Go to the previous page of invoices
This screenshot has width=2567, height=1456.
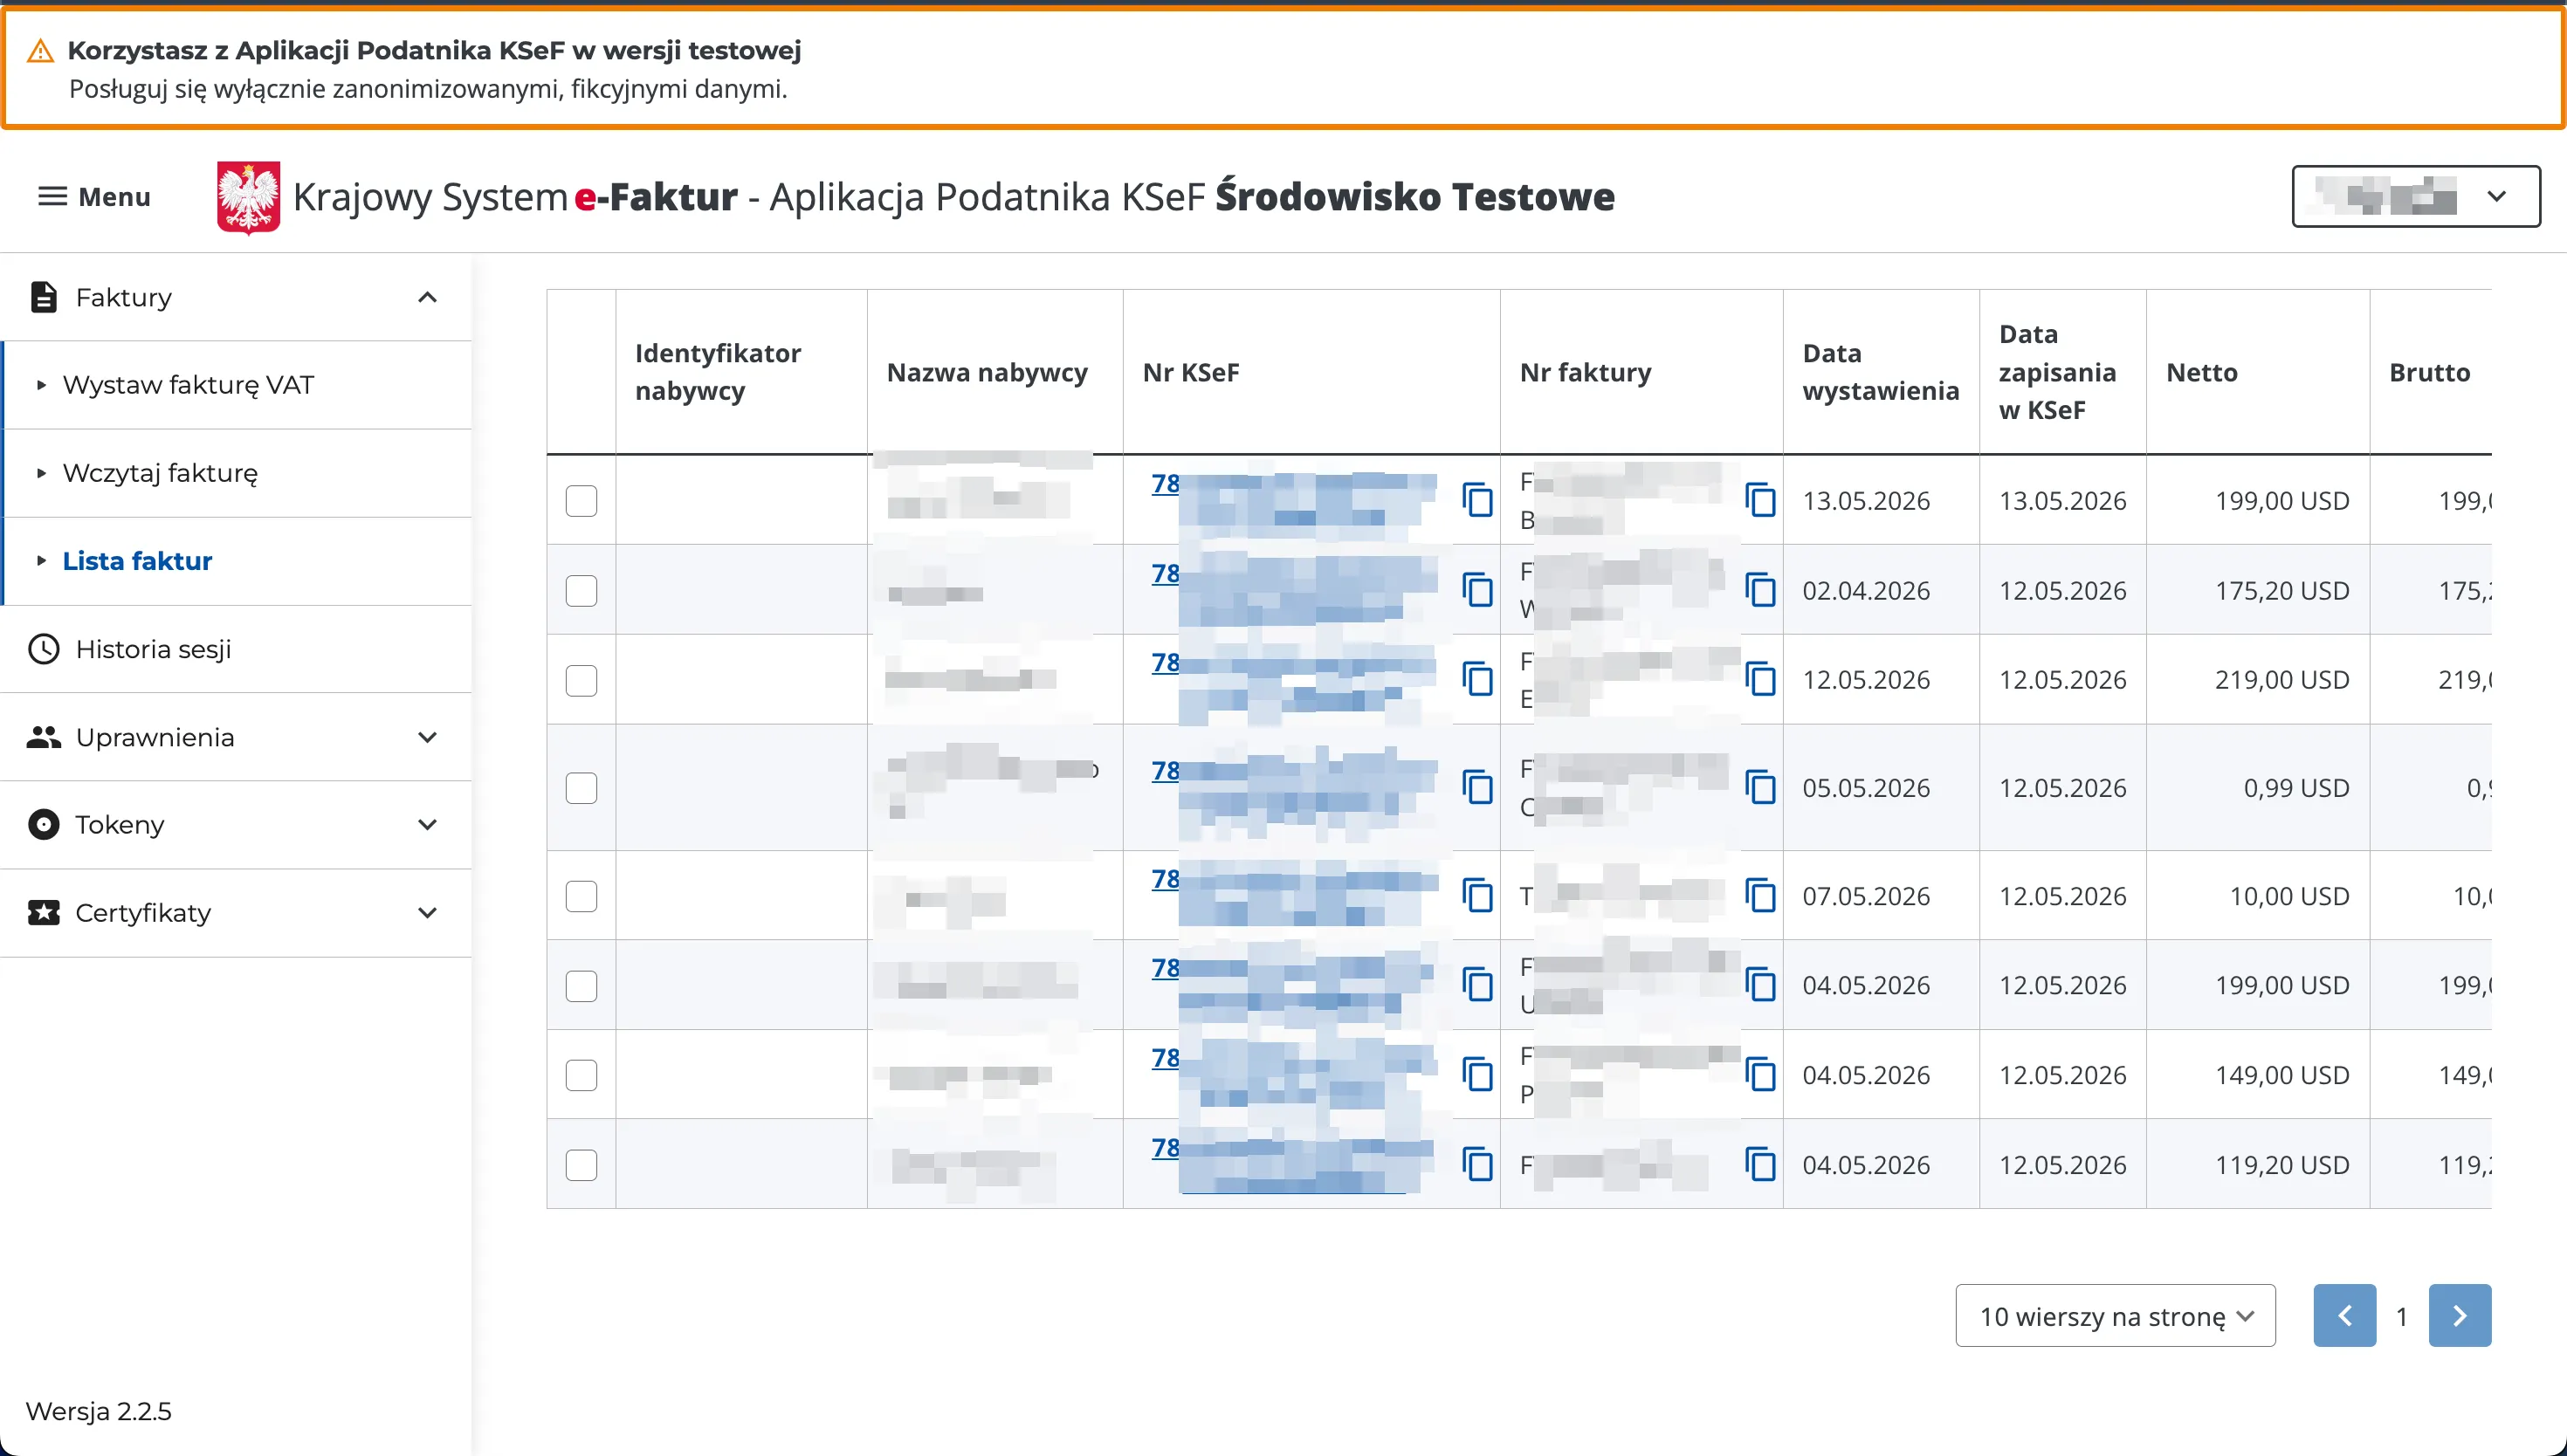(x=2344, y=1315)
